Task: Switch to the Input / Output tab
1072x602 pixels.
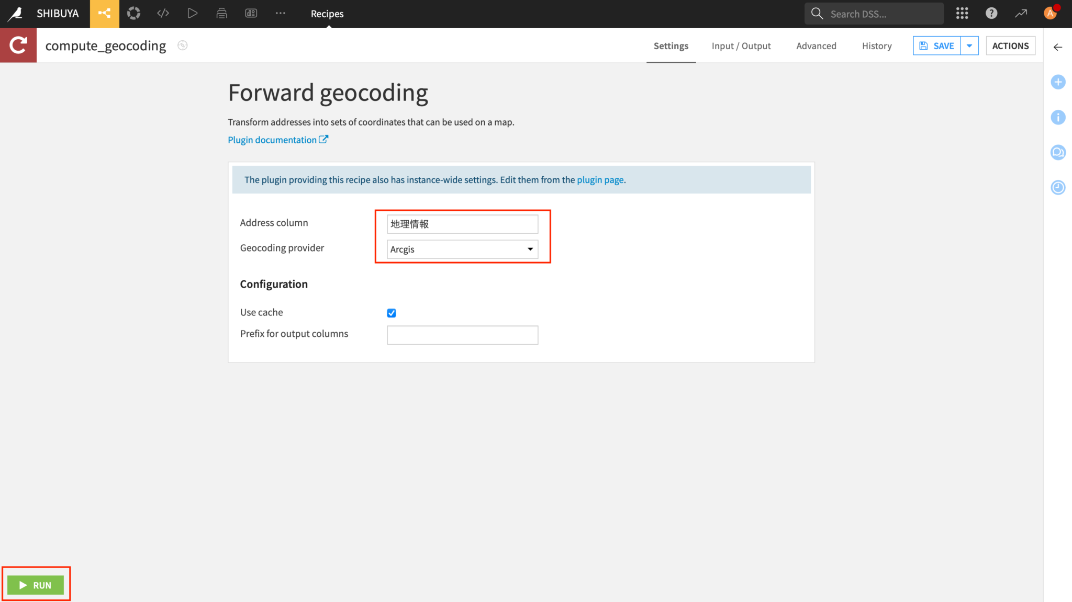Action: 741,46
